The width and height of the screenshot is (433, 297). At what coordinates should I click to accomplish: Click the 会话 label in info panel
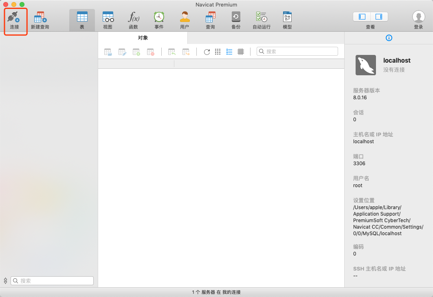point(358,112)
